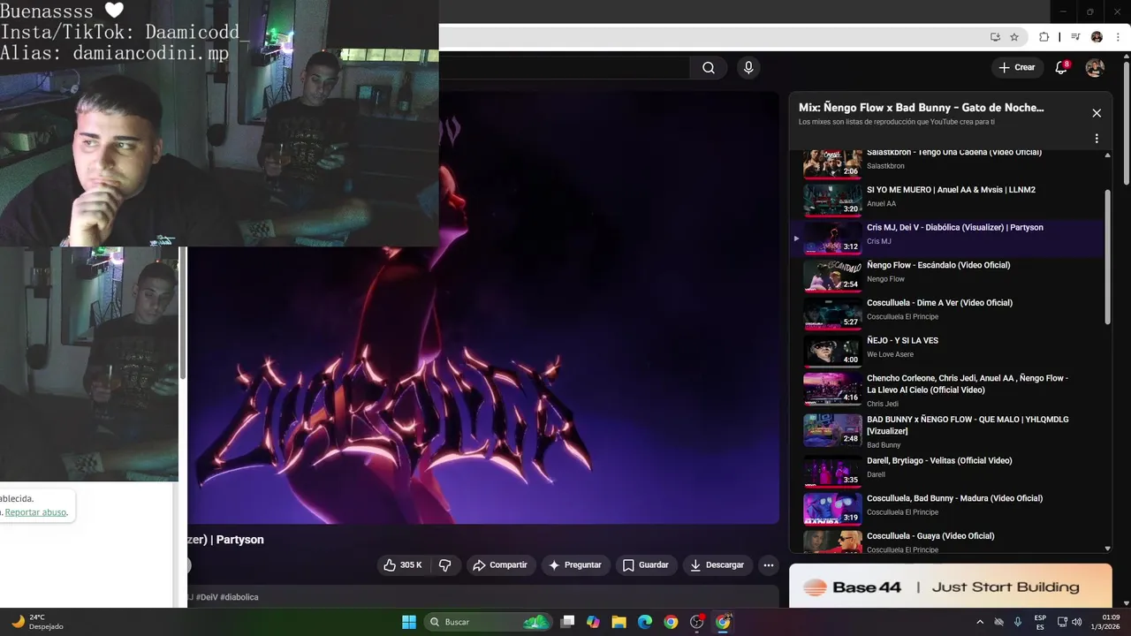The image size is (1131, 636).
Task: Click the #DeiV hashtag
Action: pos(206,597)
